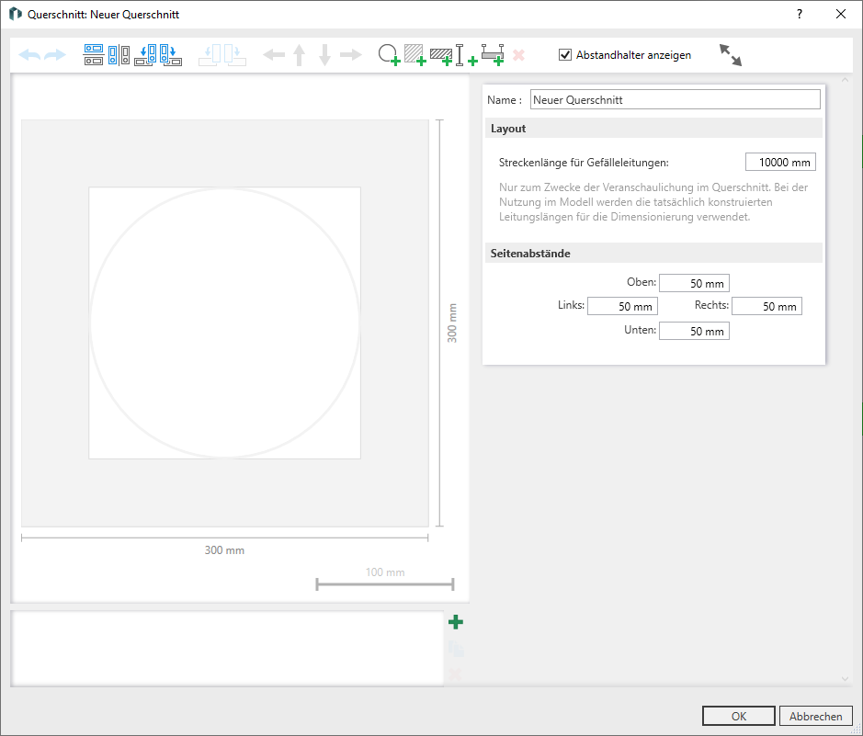Screen dimensions: 863x736
Task: Add flat hatched rectangle element
Action: pyautogui.click(x=441, y=56)
